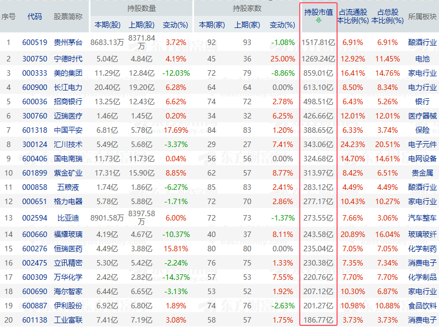The image size is (439, 327).
Task: Open stock code 600036 link
Action: point(35,102)
